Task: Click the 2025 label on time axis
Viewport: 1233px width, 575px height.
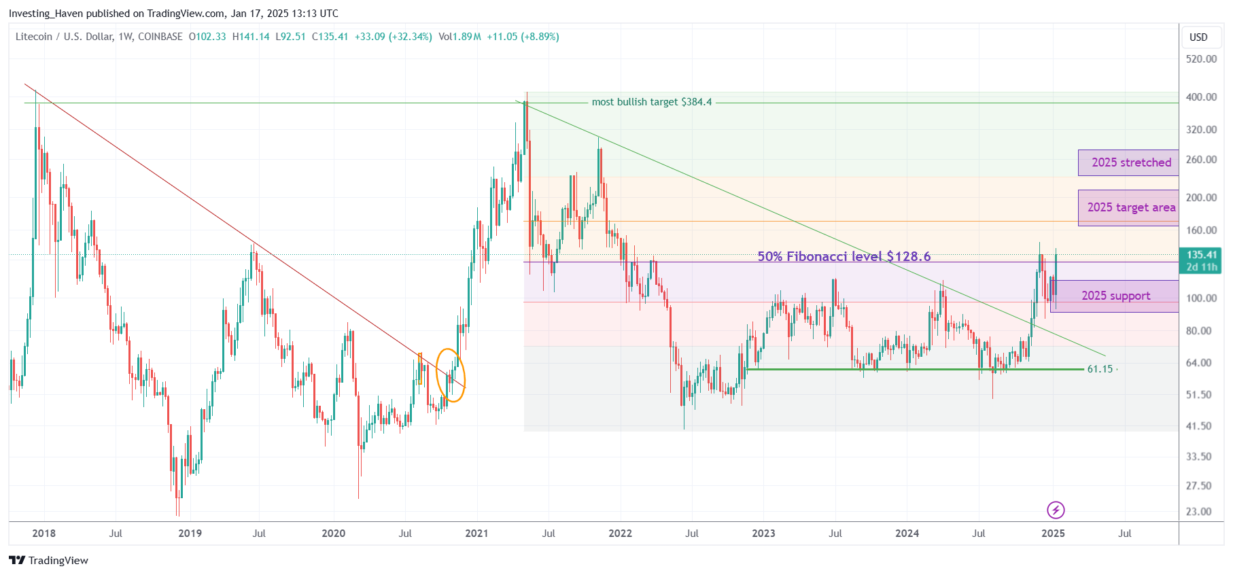Action: (1053, 534)
